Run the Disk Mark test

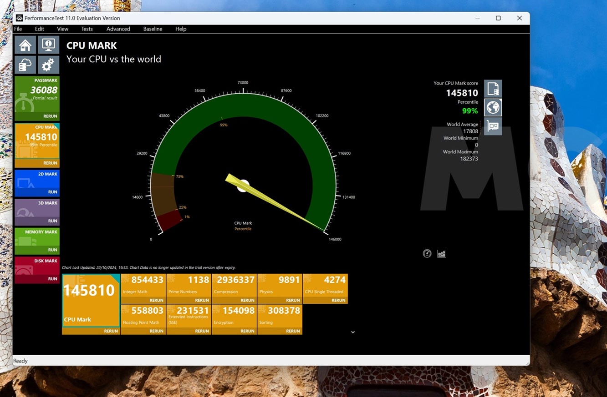[x=52, y=279]
